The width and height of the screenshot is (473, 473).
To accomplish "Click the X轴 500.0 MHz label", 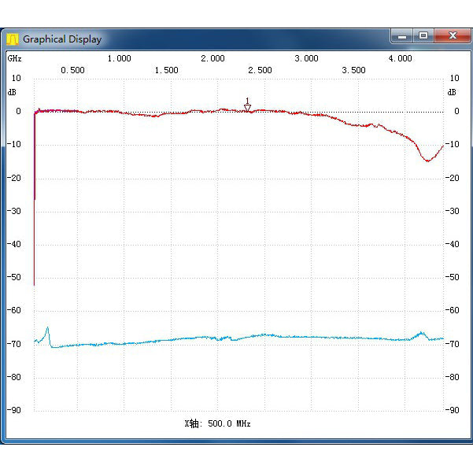I will 217,423.
